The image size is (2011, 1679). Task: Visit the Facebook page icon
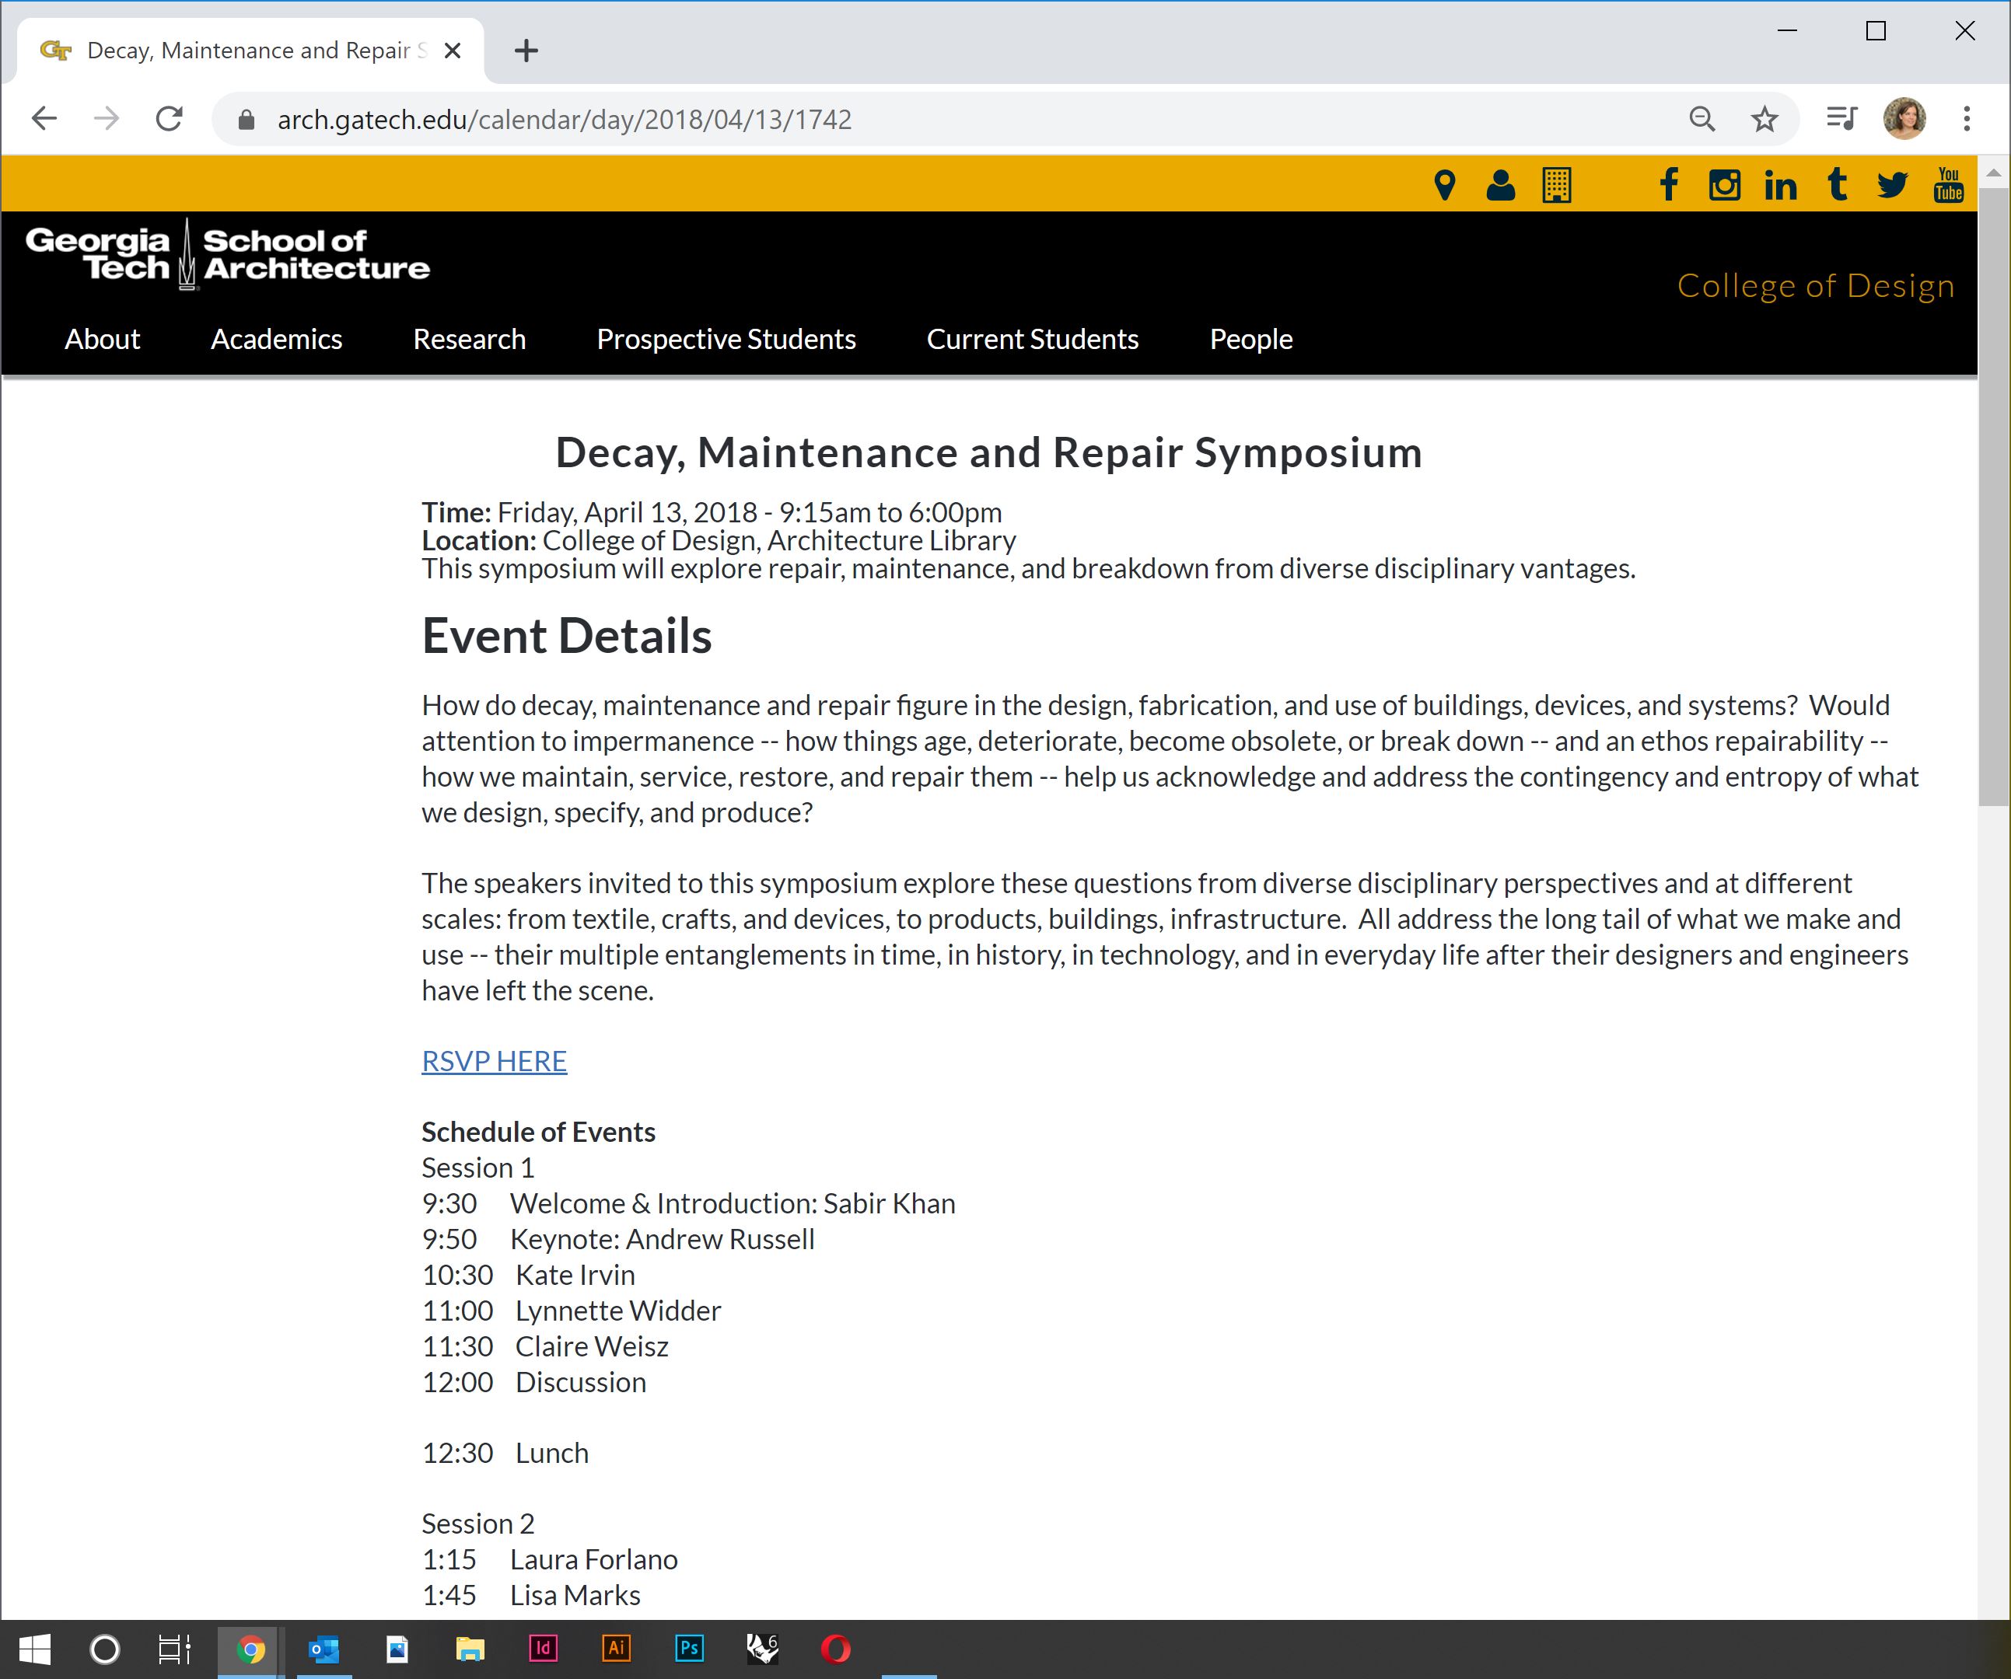click(1668, 185)
